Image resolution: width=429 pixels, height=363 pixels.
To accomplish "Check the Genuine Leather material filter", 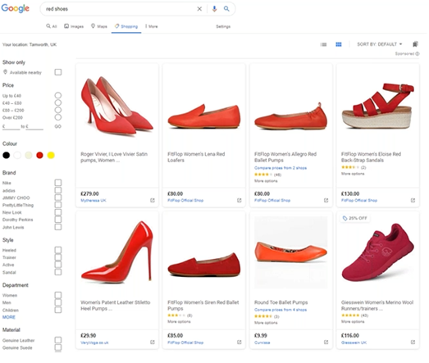I will click(x=58, y=340).
